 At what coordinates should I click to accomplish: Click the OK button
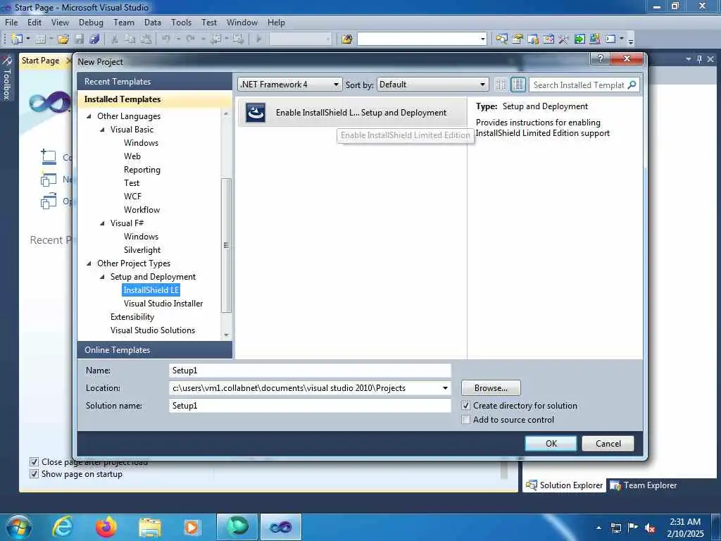click(551, 444)
